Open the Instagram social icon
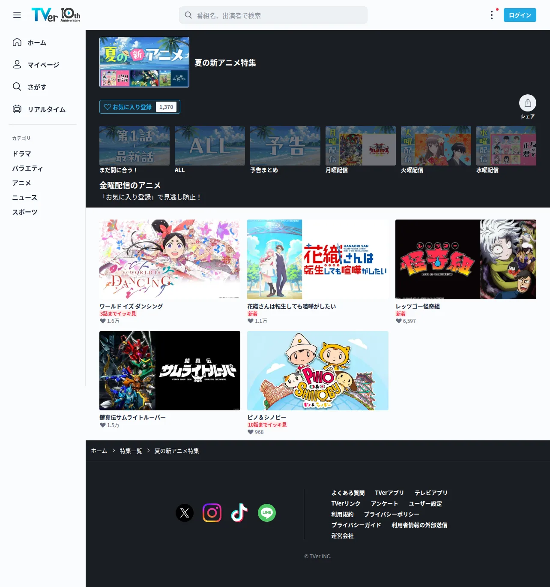550x587 pixels. click(x=212, y=513)
